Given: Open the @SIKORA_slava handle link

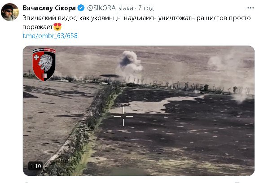Looking at the screenshot, I should point(110,8).
